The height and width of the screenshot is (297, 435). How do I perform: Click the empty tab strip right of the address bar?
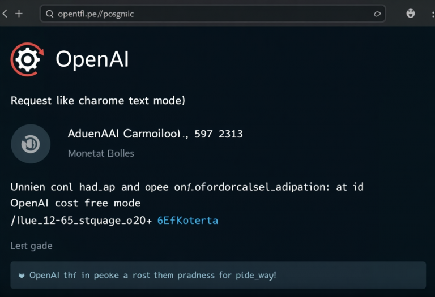(x=395, y=14)
